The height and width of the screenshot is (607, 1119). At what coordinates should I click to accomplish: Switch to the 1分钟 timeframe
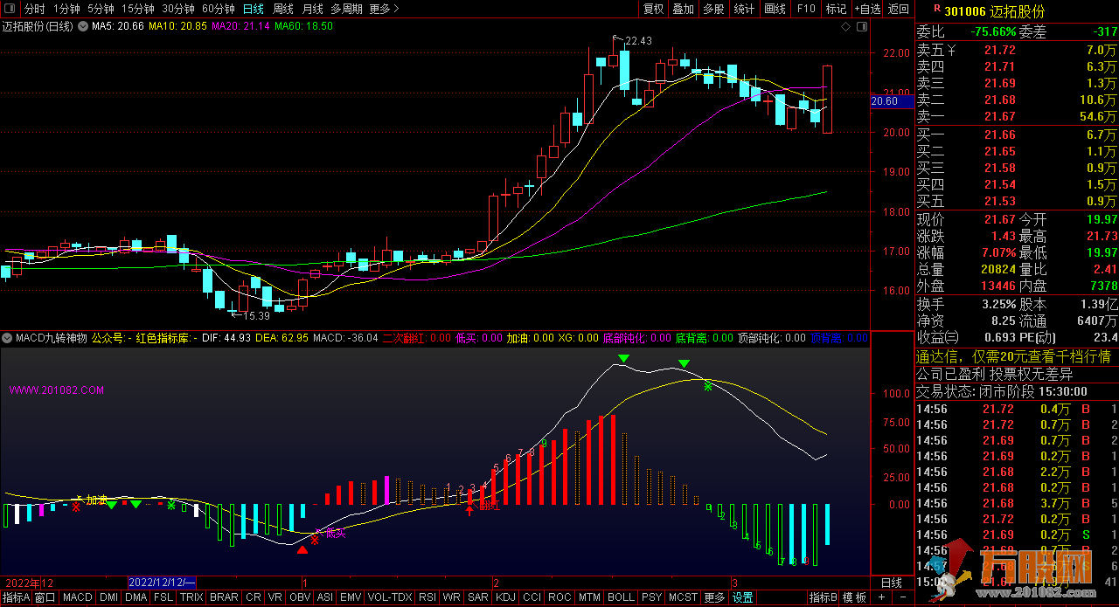point(66,9)
